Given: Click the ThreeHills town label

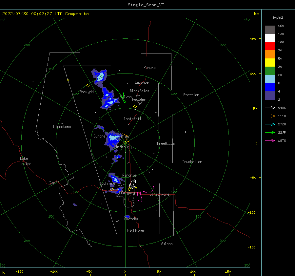Looking at the screenshot, I should (x=165, y=143).
